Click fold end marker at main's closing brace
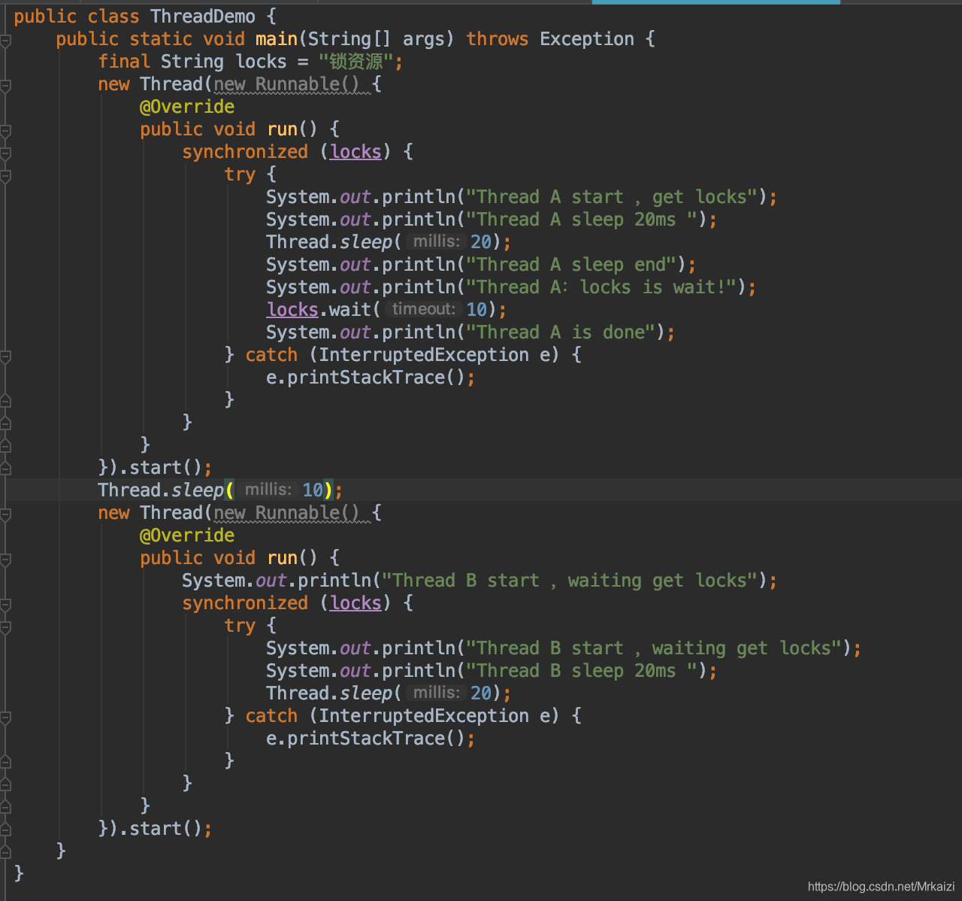 [5, 851]
